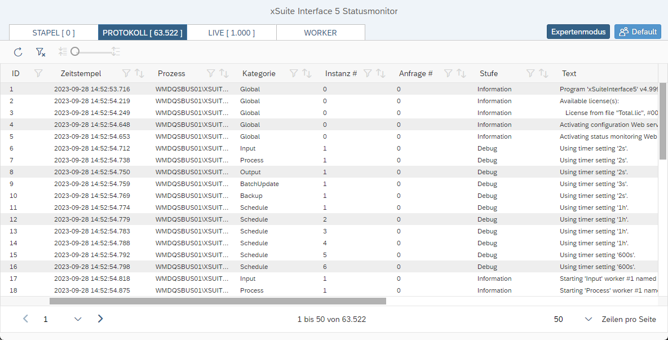Toggle Expertenmodus on
668x340 pixels.
tap(578, 32)
